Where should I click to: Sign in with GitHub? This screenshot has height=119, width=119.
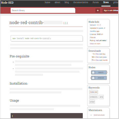(x=110, y=11)
